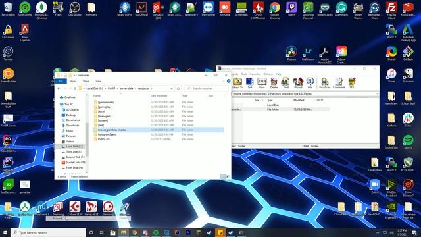
Task: Select the Spotify desktop icon
Action: [x=408, y=142]
